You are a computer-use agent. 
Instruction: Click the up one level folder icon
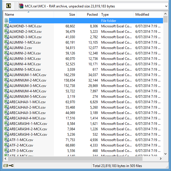8,6
